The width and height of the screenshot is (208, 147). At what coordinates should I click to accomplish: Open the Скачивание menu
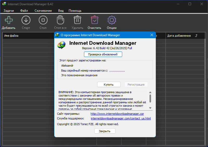point(43,11)
